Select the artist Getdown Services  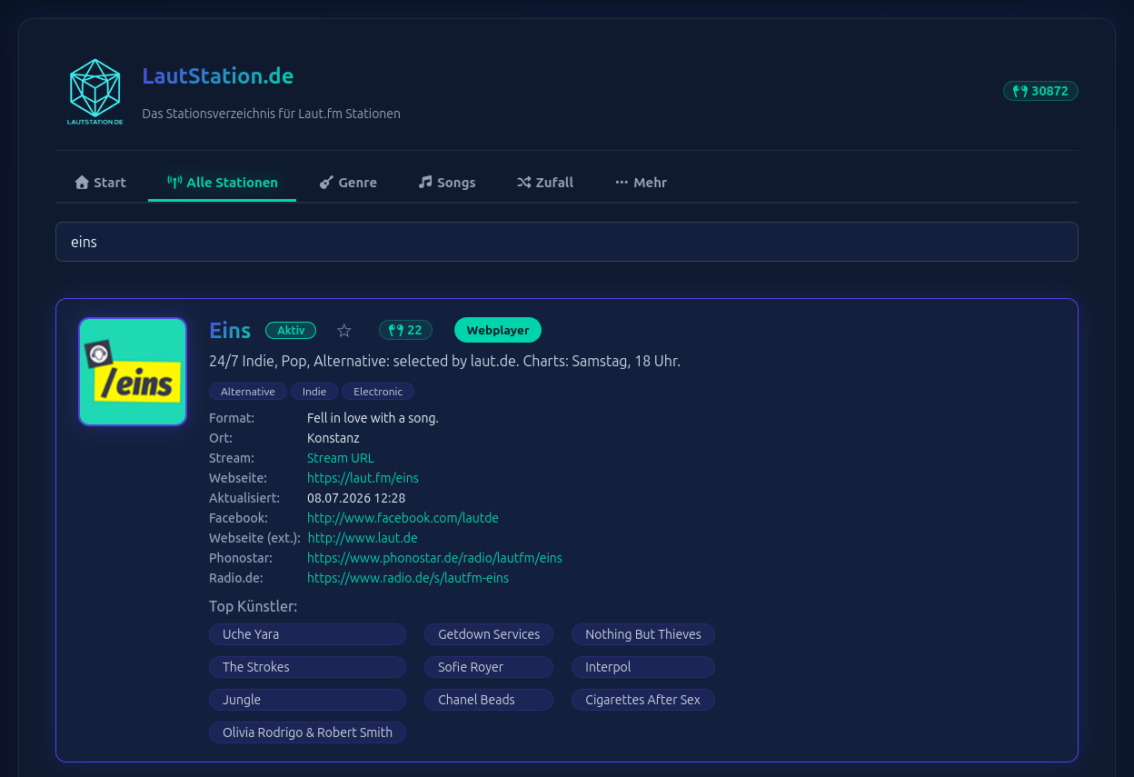[489, 634]
